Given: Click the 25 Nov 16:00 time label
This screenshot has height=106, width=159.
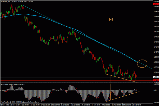Looking at the screenshot, I should pyautogui.click(x=15, y=105).
